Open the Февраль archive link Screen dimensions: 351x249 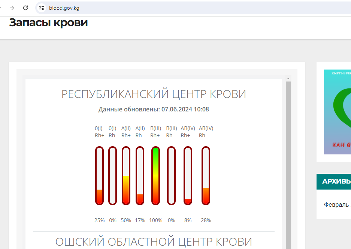tap(336, 205)
